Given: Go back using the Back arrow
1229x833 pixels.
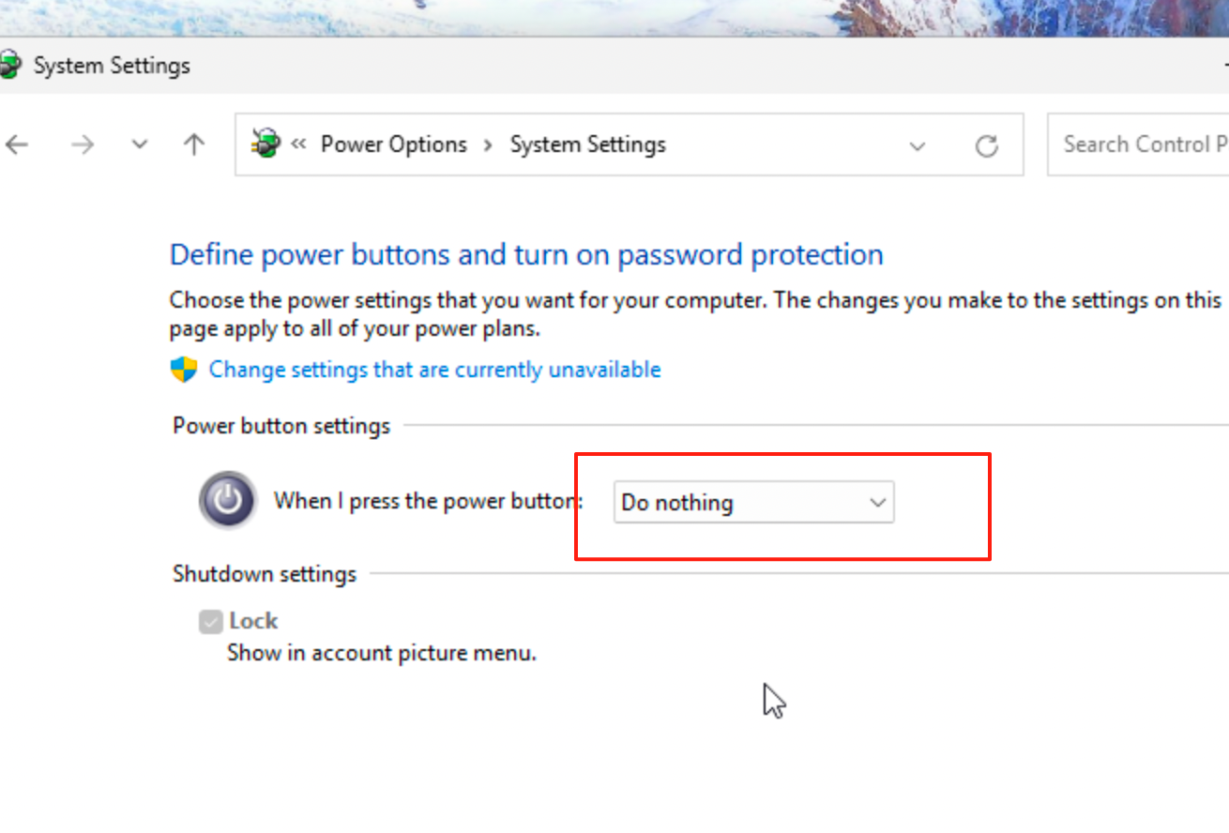Looking at the screenshot, I should pos(17,144).
